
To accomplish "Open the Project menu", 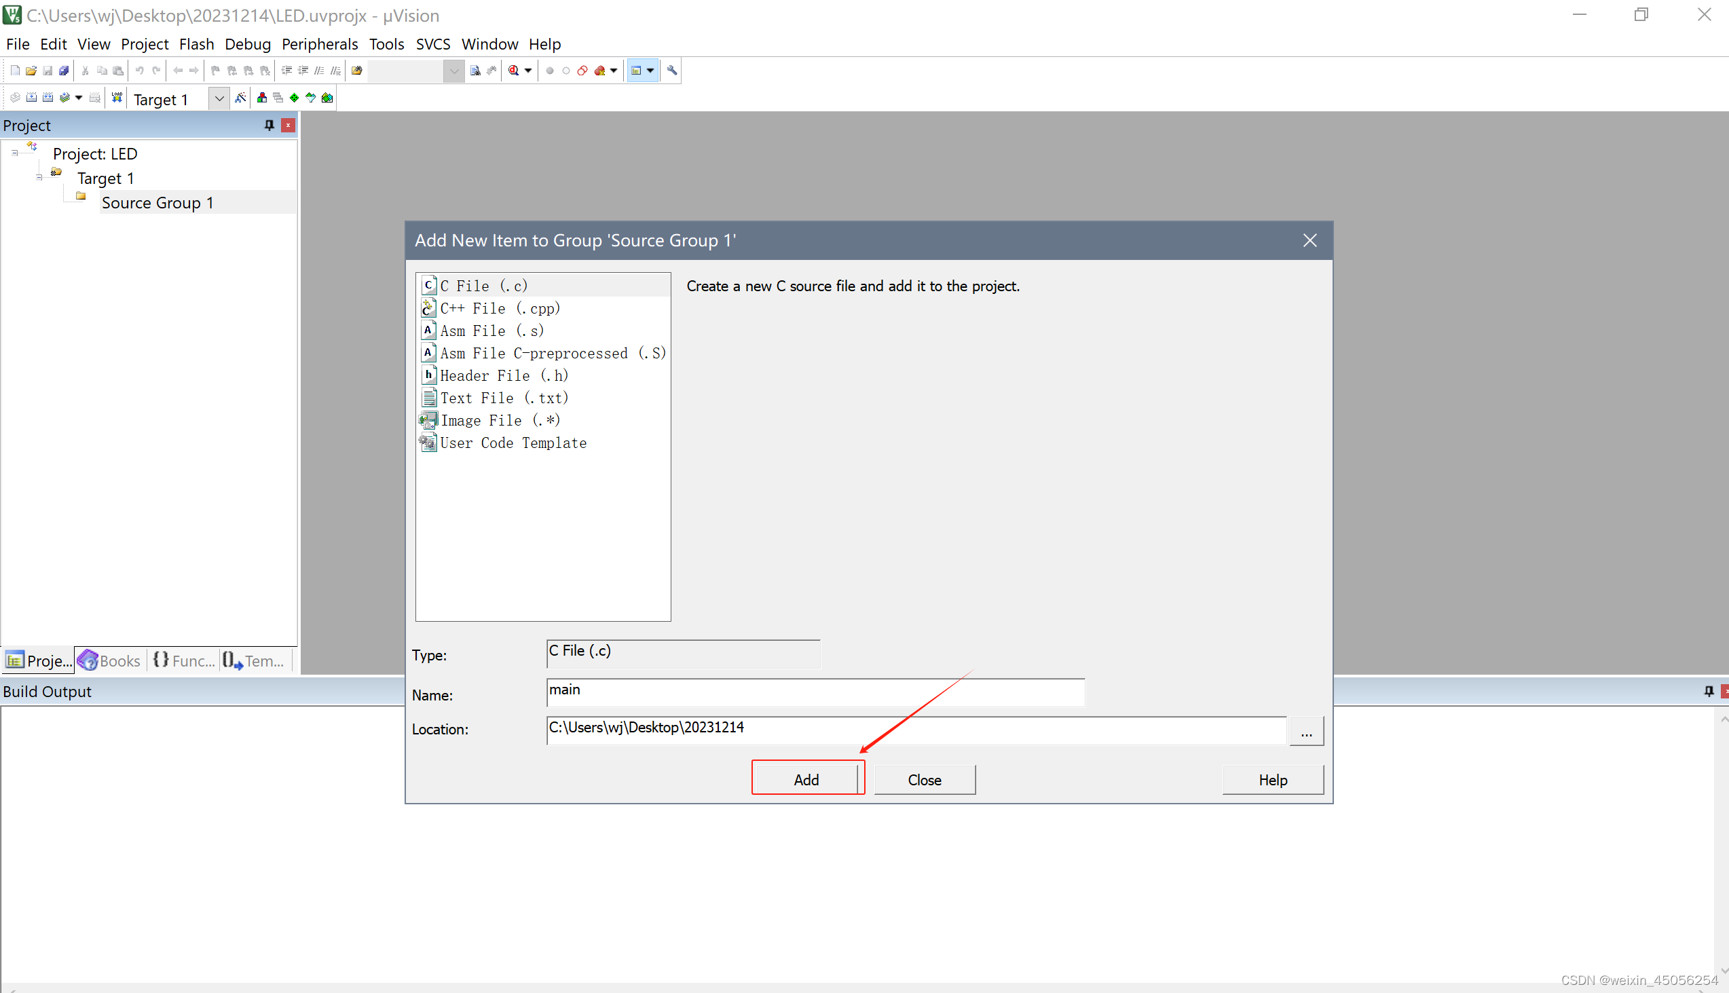I will tap(145, 44).
